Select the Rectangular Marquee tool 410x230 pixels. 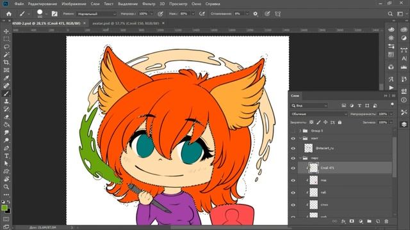point(6,39)
